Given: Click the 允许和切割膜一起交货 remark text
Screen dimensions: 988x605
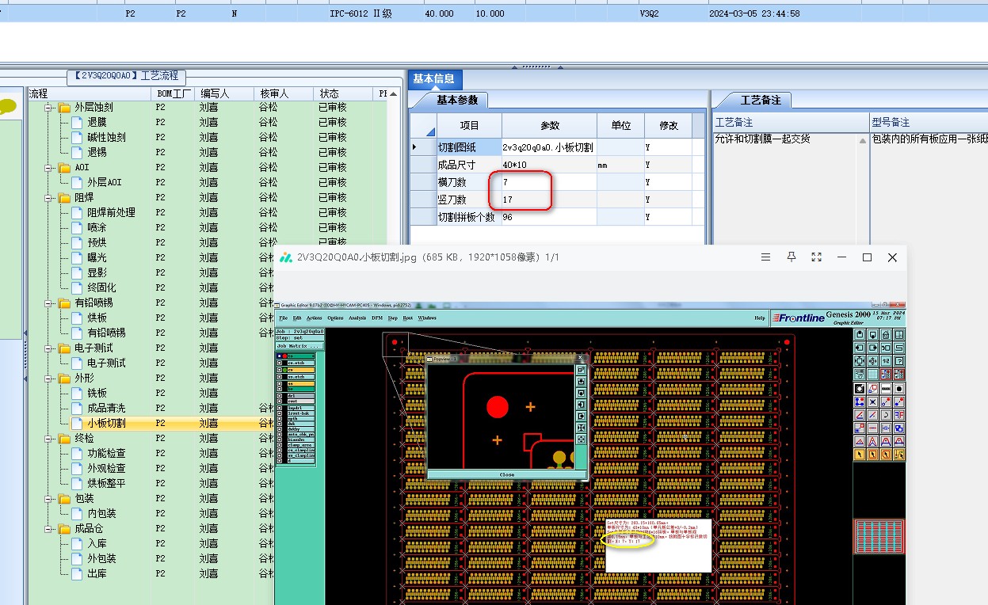Looking at the screenshot, I should [x=762, y=139].
